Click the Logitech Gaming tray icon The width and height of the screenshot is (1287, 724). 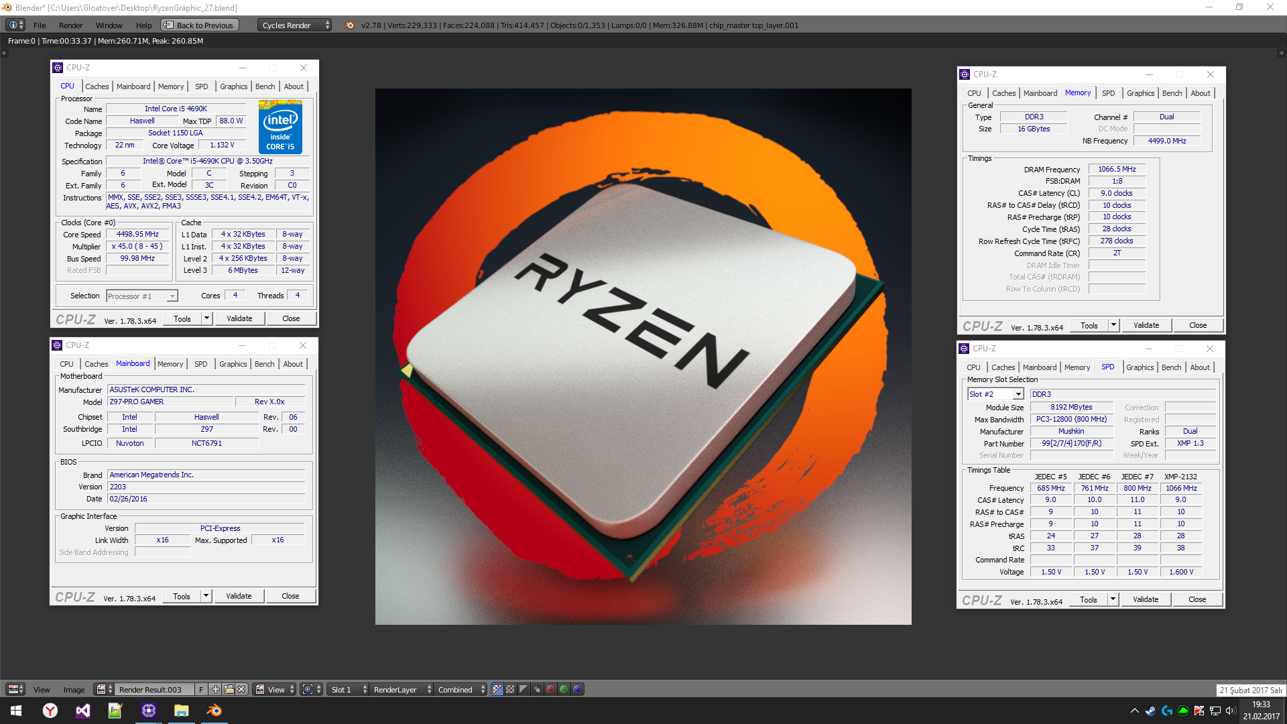(x=1167, y=711)
